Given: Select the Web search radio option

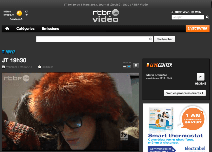Looking at the screenshot, I should pyautogui.click(x=193, y=12).
